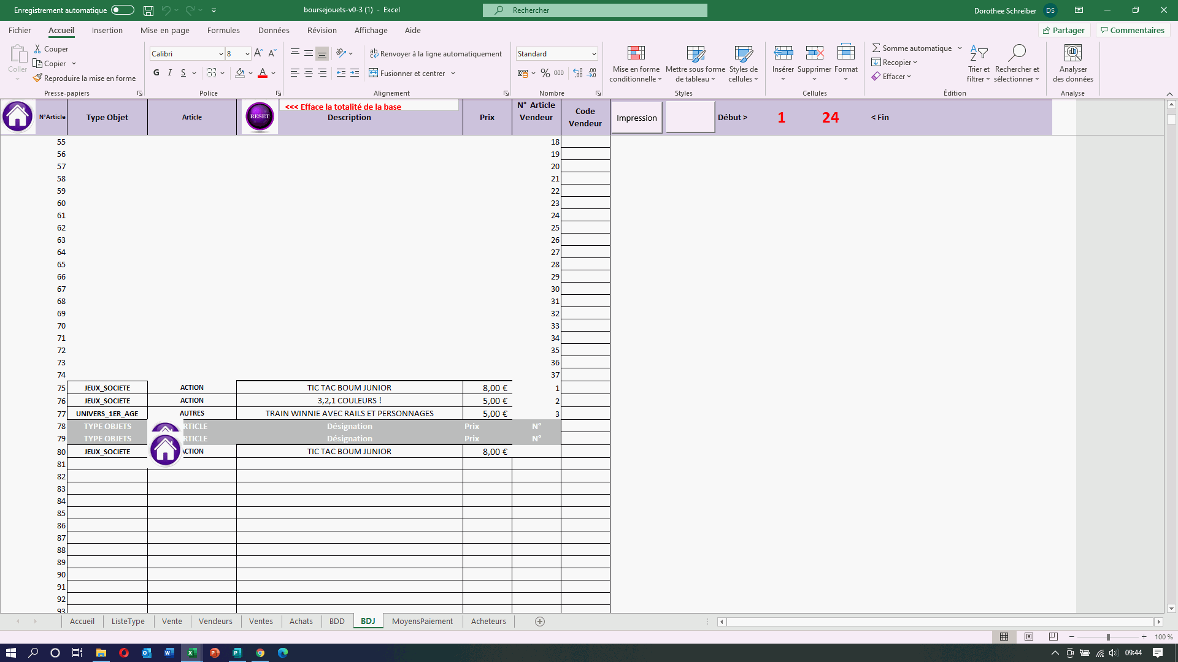Switch to the Vendeurs sheet tab
The width and height of the screenshot is (1178, 662).
[x=215, y=621]
